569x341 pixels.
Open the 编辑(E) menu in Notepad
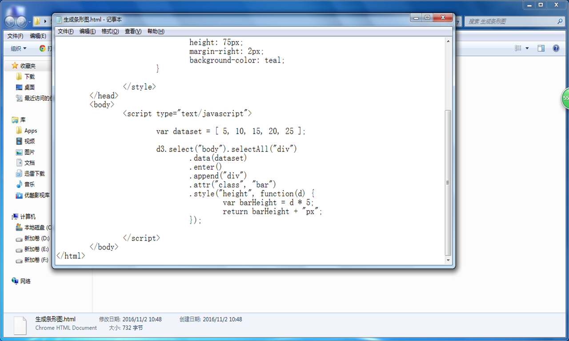coord(88,31)
